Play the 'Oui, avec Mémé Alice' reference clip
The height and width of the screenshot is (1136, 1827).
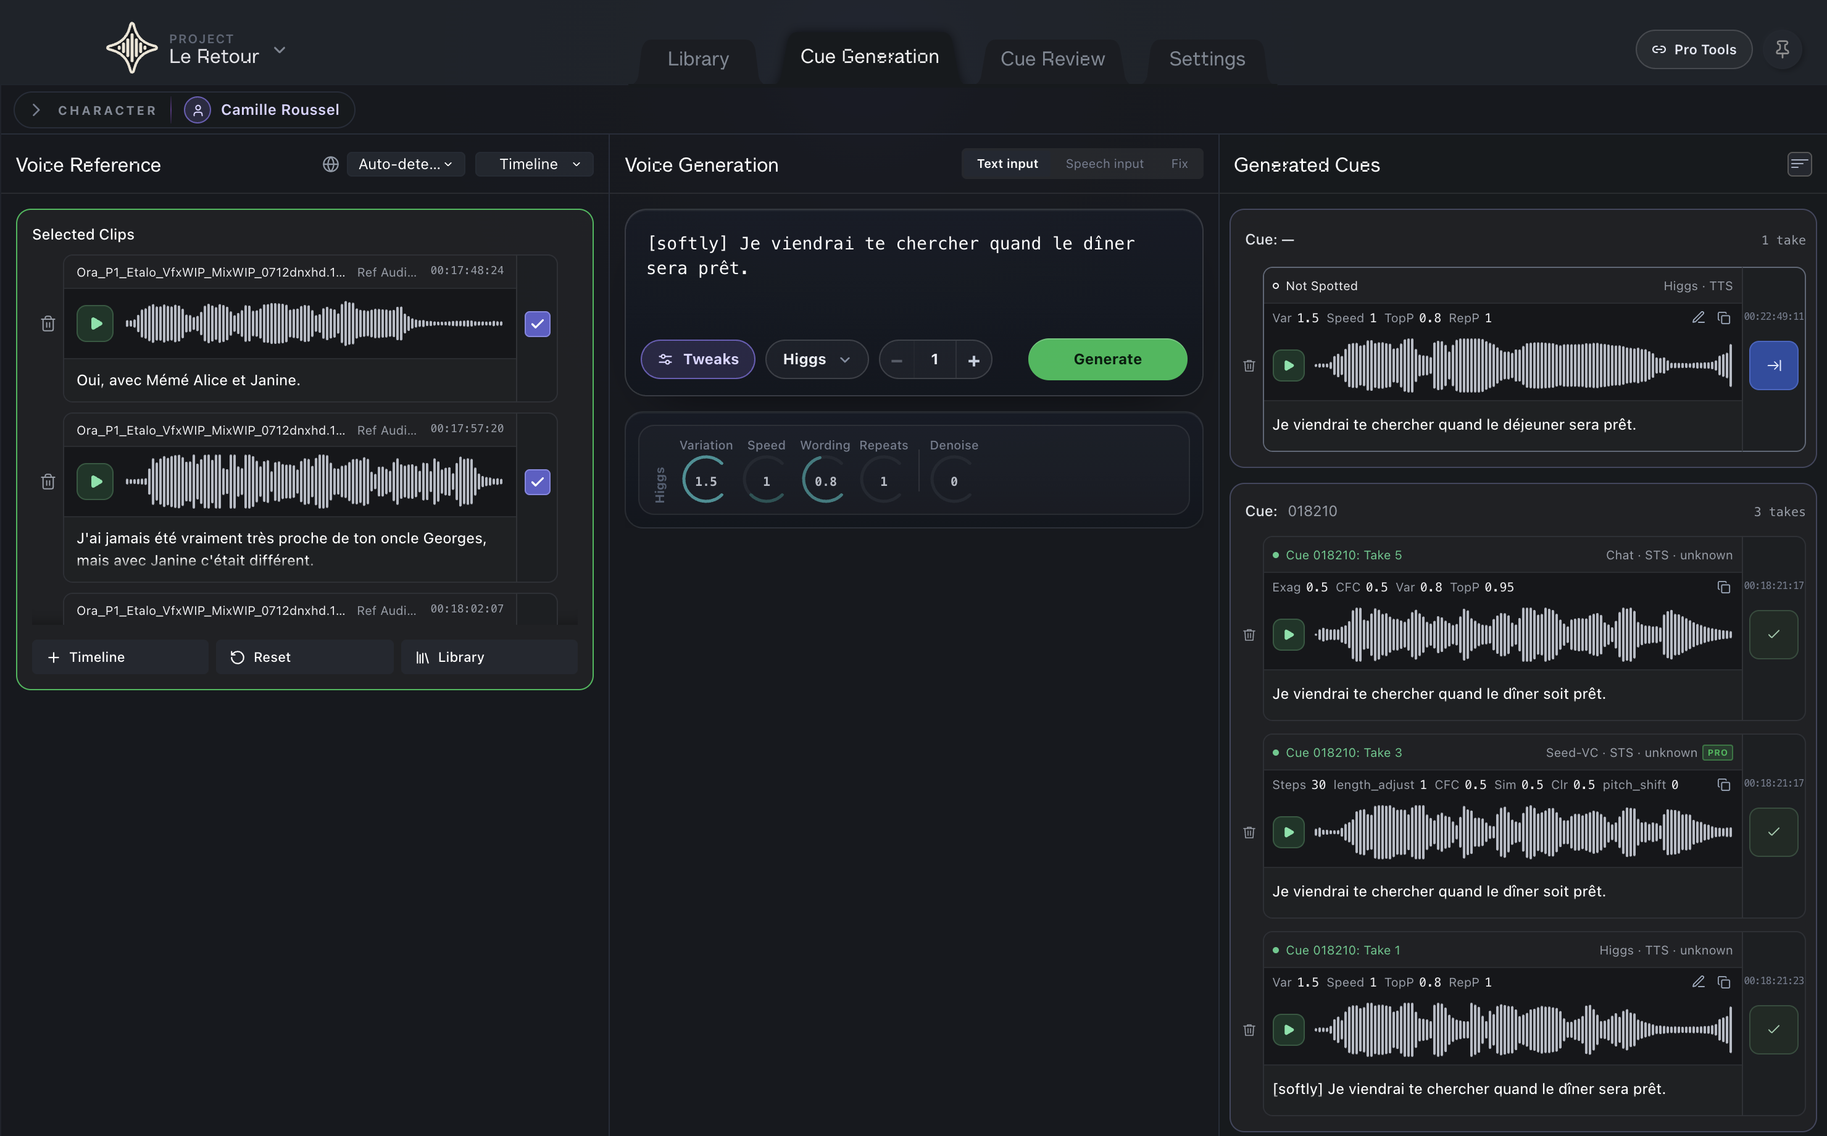click(x=96, y=324)
